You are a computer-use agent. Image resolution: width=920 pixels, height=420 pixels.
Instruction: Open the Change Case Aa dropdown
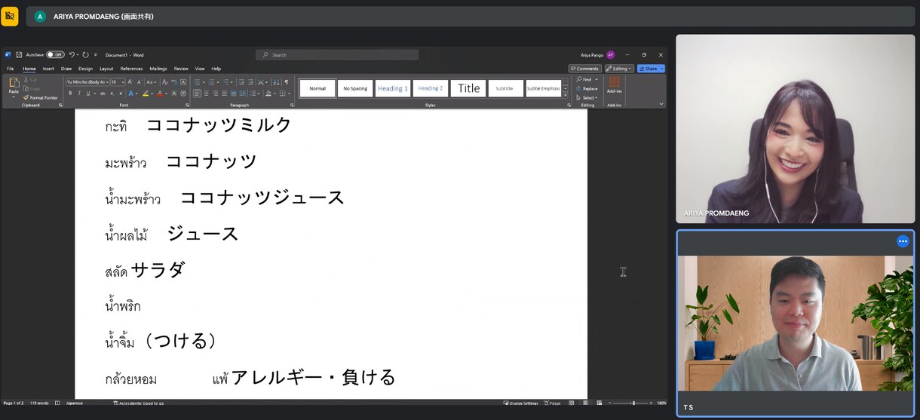152,81
